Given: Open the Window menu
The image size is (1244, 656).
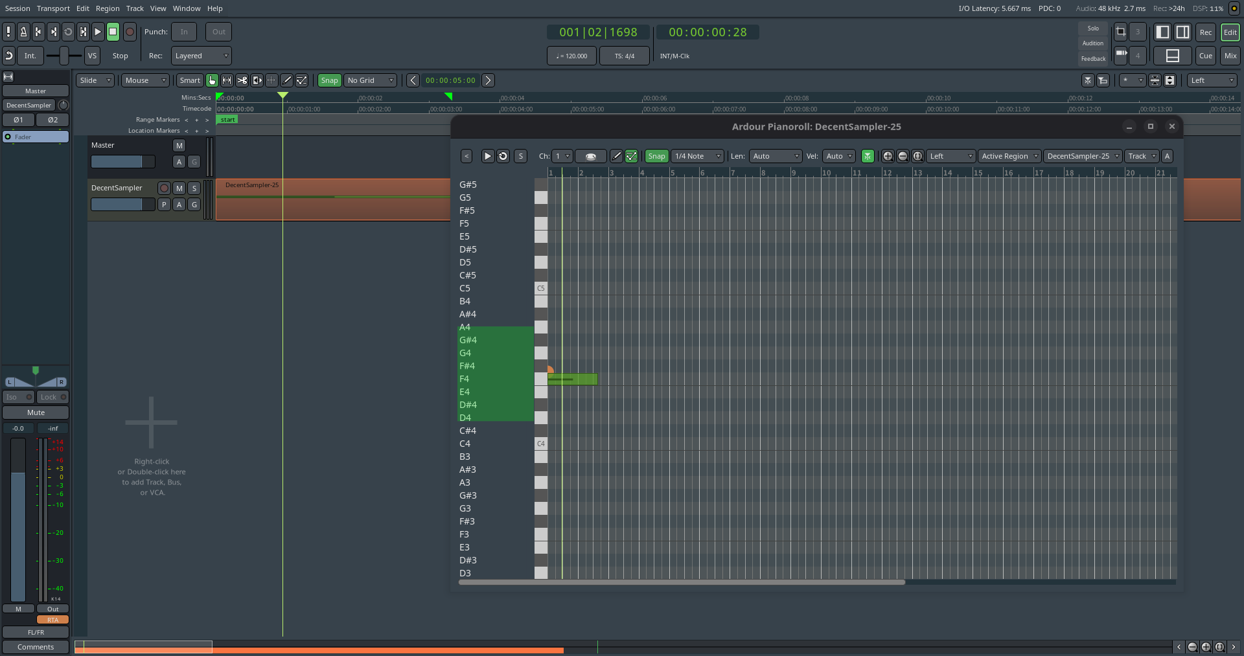Looking at the screenshot, I should (187, 8).
